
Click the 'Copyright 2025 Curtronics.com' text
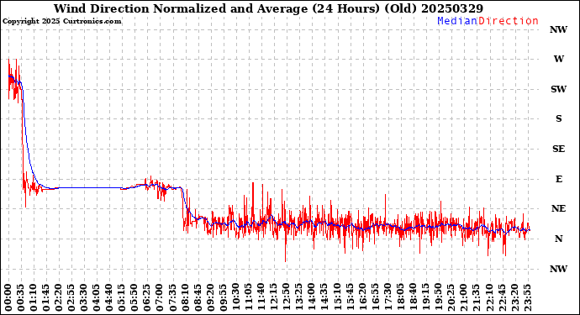click(61, 21)
